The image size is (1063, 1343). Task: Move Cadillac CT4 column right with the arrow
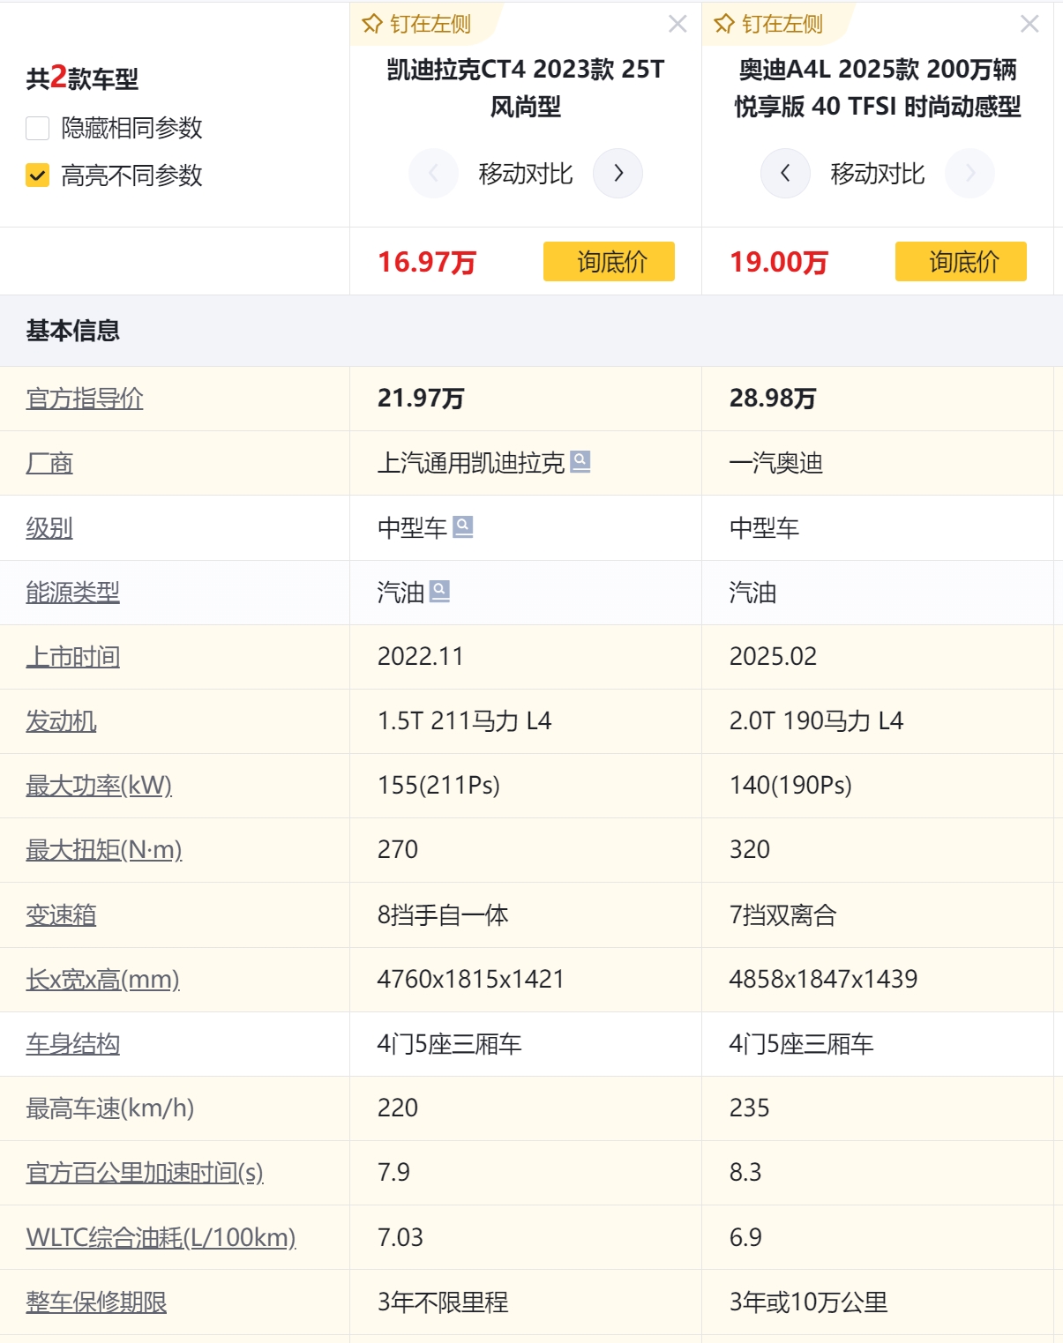618,173
